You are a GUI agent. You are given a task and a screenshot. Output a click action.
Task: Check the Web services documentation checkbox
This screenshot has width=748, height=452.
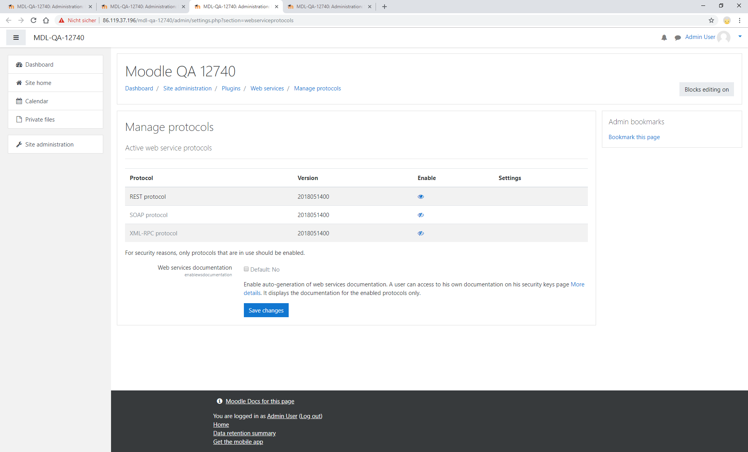pos(246,269)
